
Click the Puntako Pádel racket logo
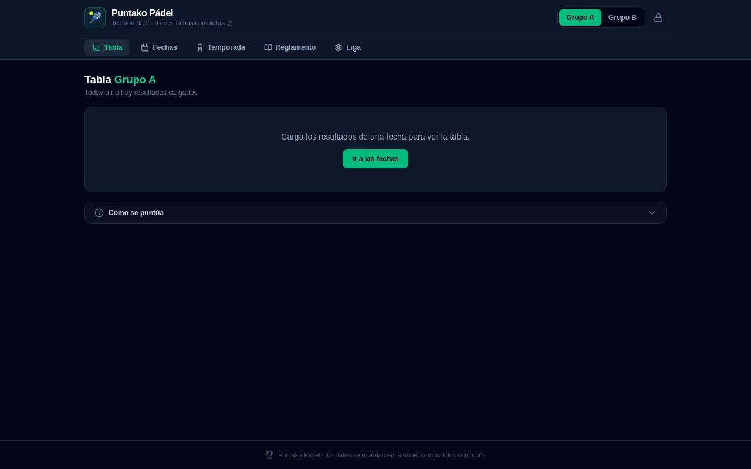pos(95,18)
